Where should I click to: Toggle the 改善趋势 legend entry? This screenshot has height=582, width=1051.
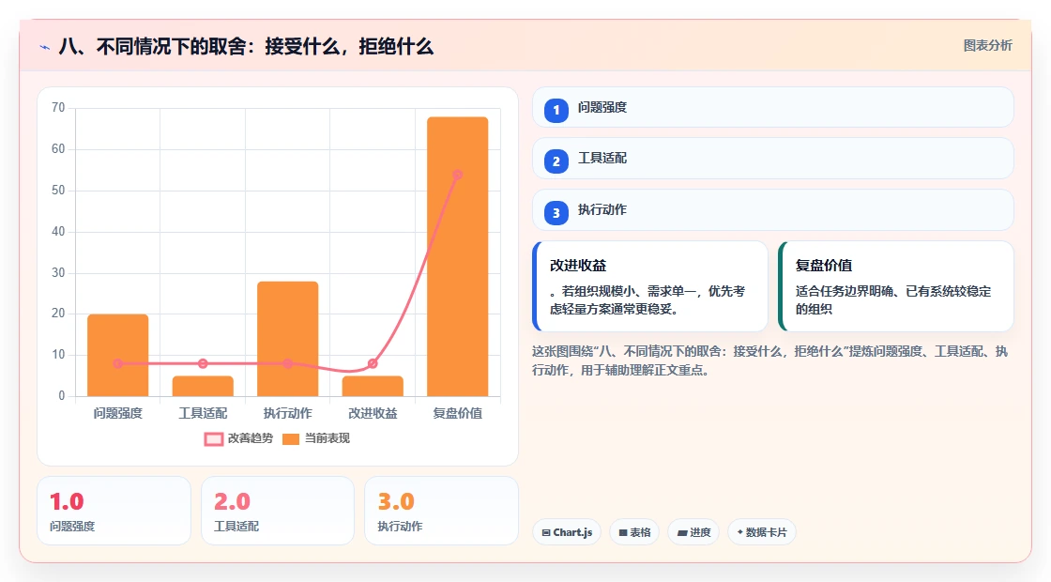pos(238,438)
